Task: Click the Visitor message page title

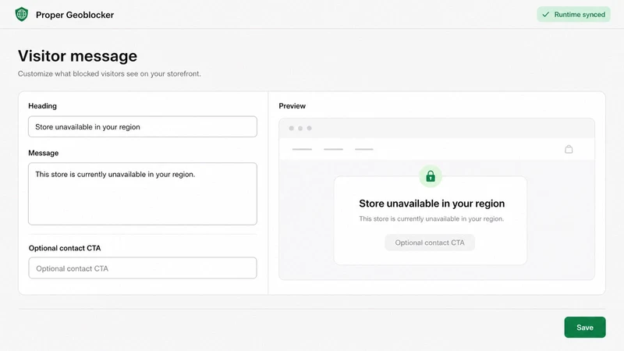Action: pyautogui.click(x=77, y=55)
